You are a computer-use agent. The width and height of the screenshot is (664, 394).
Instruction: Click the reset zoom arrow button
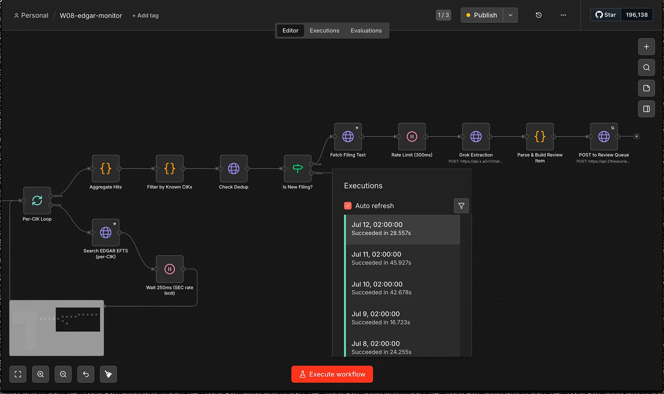pos(86,374)
